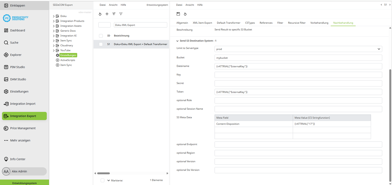Click the horizontal scrollbar under the list
Viewport: 392px width, 185px height.
point(103,173)
